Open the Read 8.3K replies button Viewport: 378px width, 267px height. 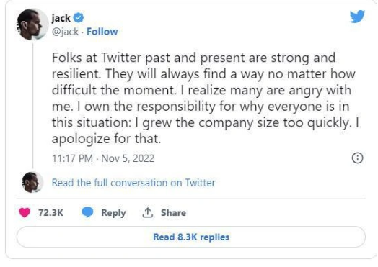pyautogui.click(x=191, y=237)
